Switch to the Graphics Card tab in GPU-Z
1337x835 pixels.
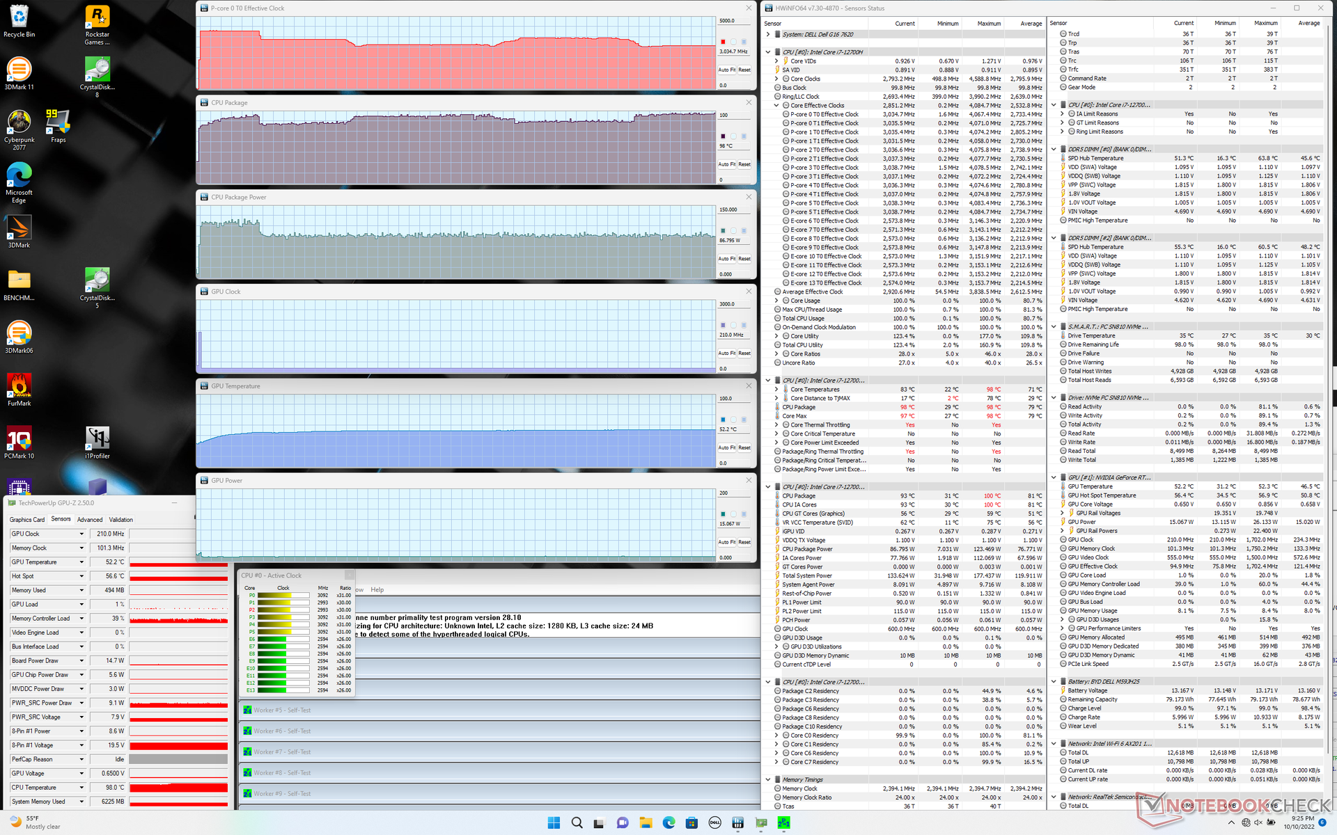27,520
